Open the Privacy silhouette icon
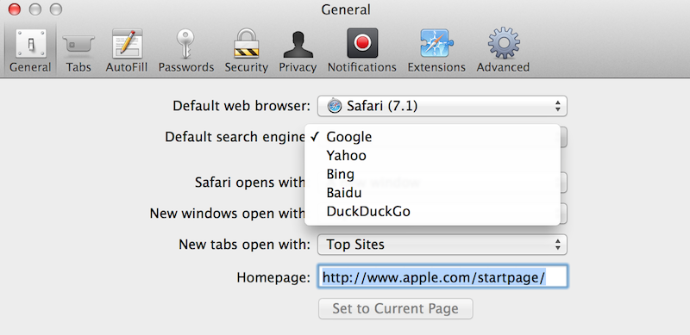Image resolution: width=690 pixels, height=335 pixels. 298,44
